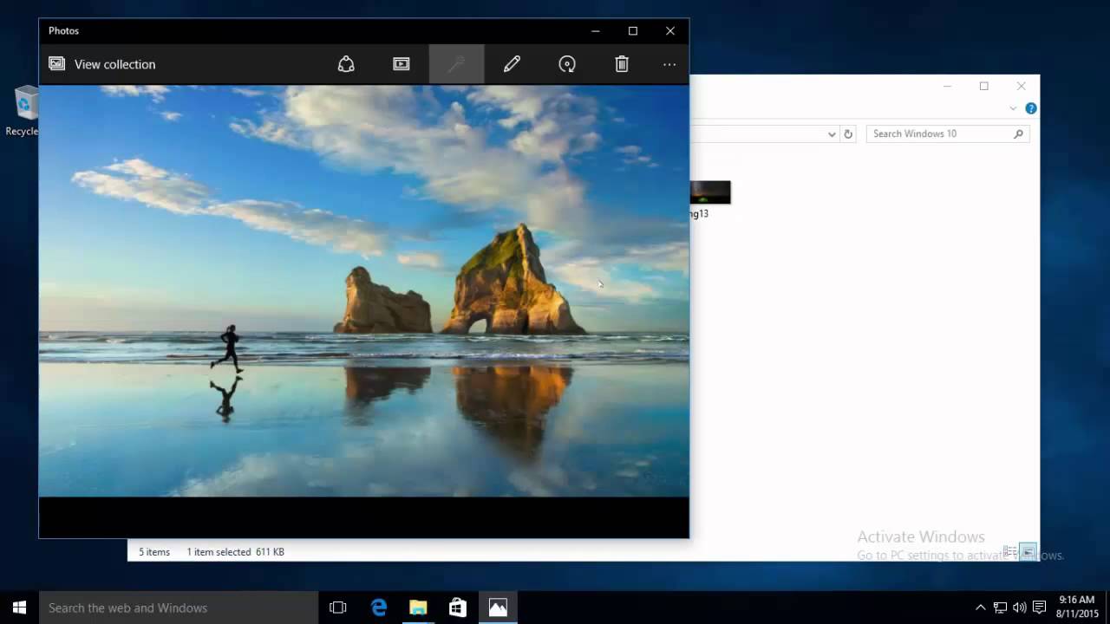Open the Edit pencil tool
This screenshot has height=624, width=1110.
pos(512,63)
